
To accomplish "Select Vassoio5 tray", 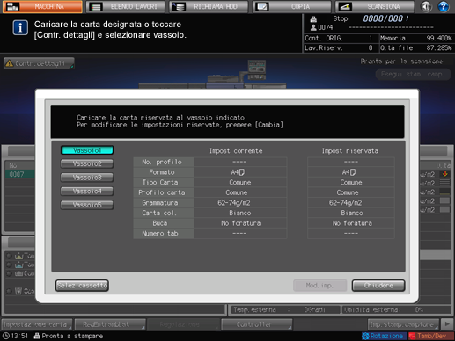I will (x=87, y=205).
